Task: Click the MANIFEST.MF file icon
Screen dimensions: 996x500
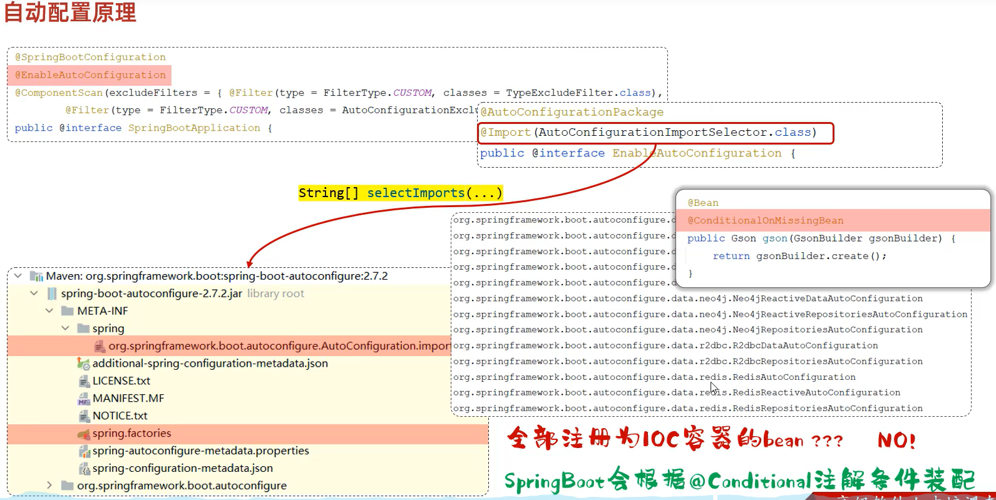Action: pyautogui.click(x=84, y=399)
